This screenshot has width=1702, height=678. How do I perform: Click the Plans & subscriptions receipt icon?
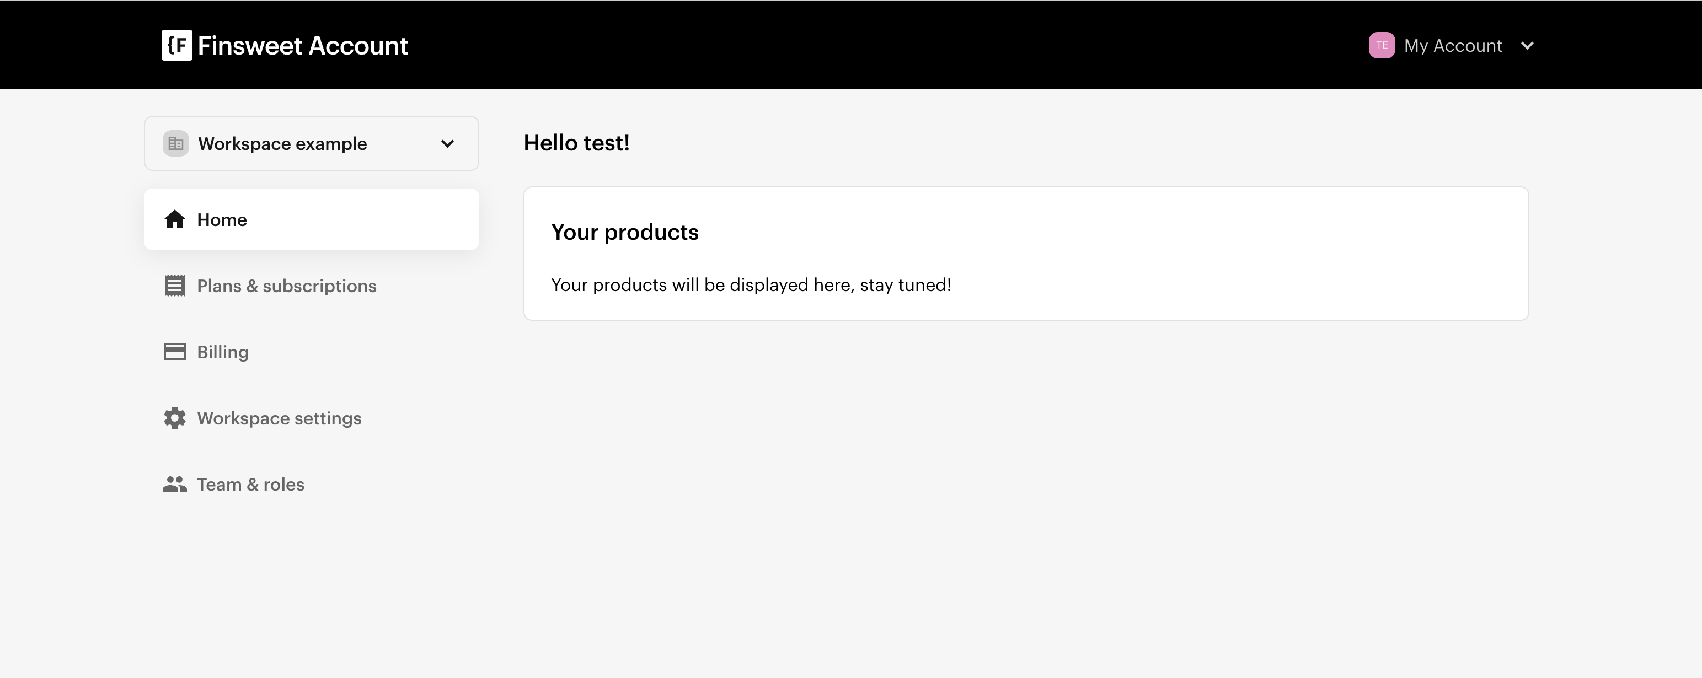tap(174, 286)
